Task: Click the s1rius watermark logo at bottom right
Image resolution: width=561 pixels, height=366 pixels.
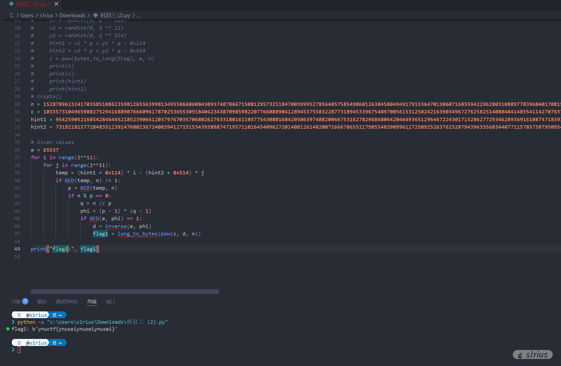Action: pyautogui.click(x=533, y=354)
